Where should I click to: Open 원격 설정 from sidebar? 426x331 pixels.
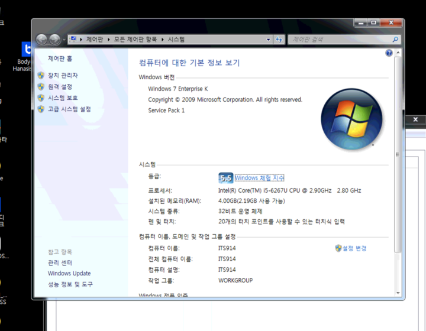(x=60, y=87)
